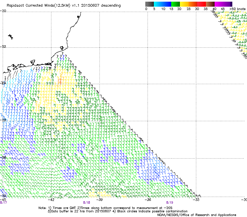
Task: Click the orange 25-30 knots legend swatch
Action: [193, 4]
